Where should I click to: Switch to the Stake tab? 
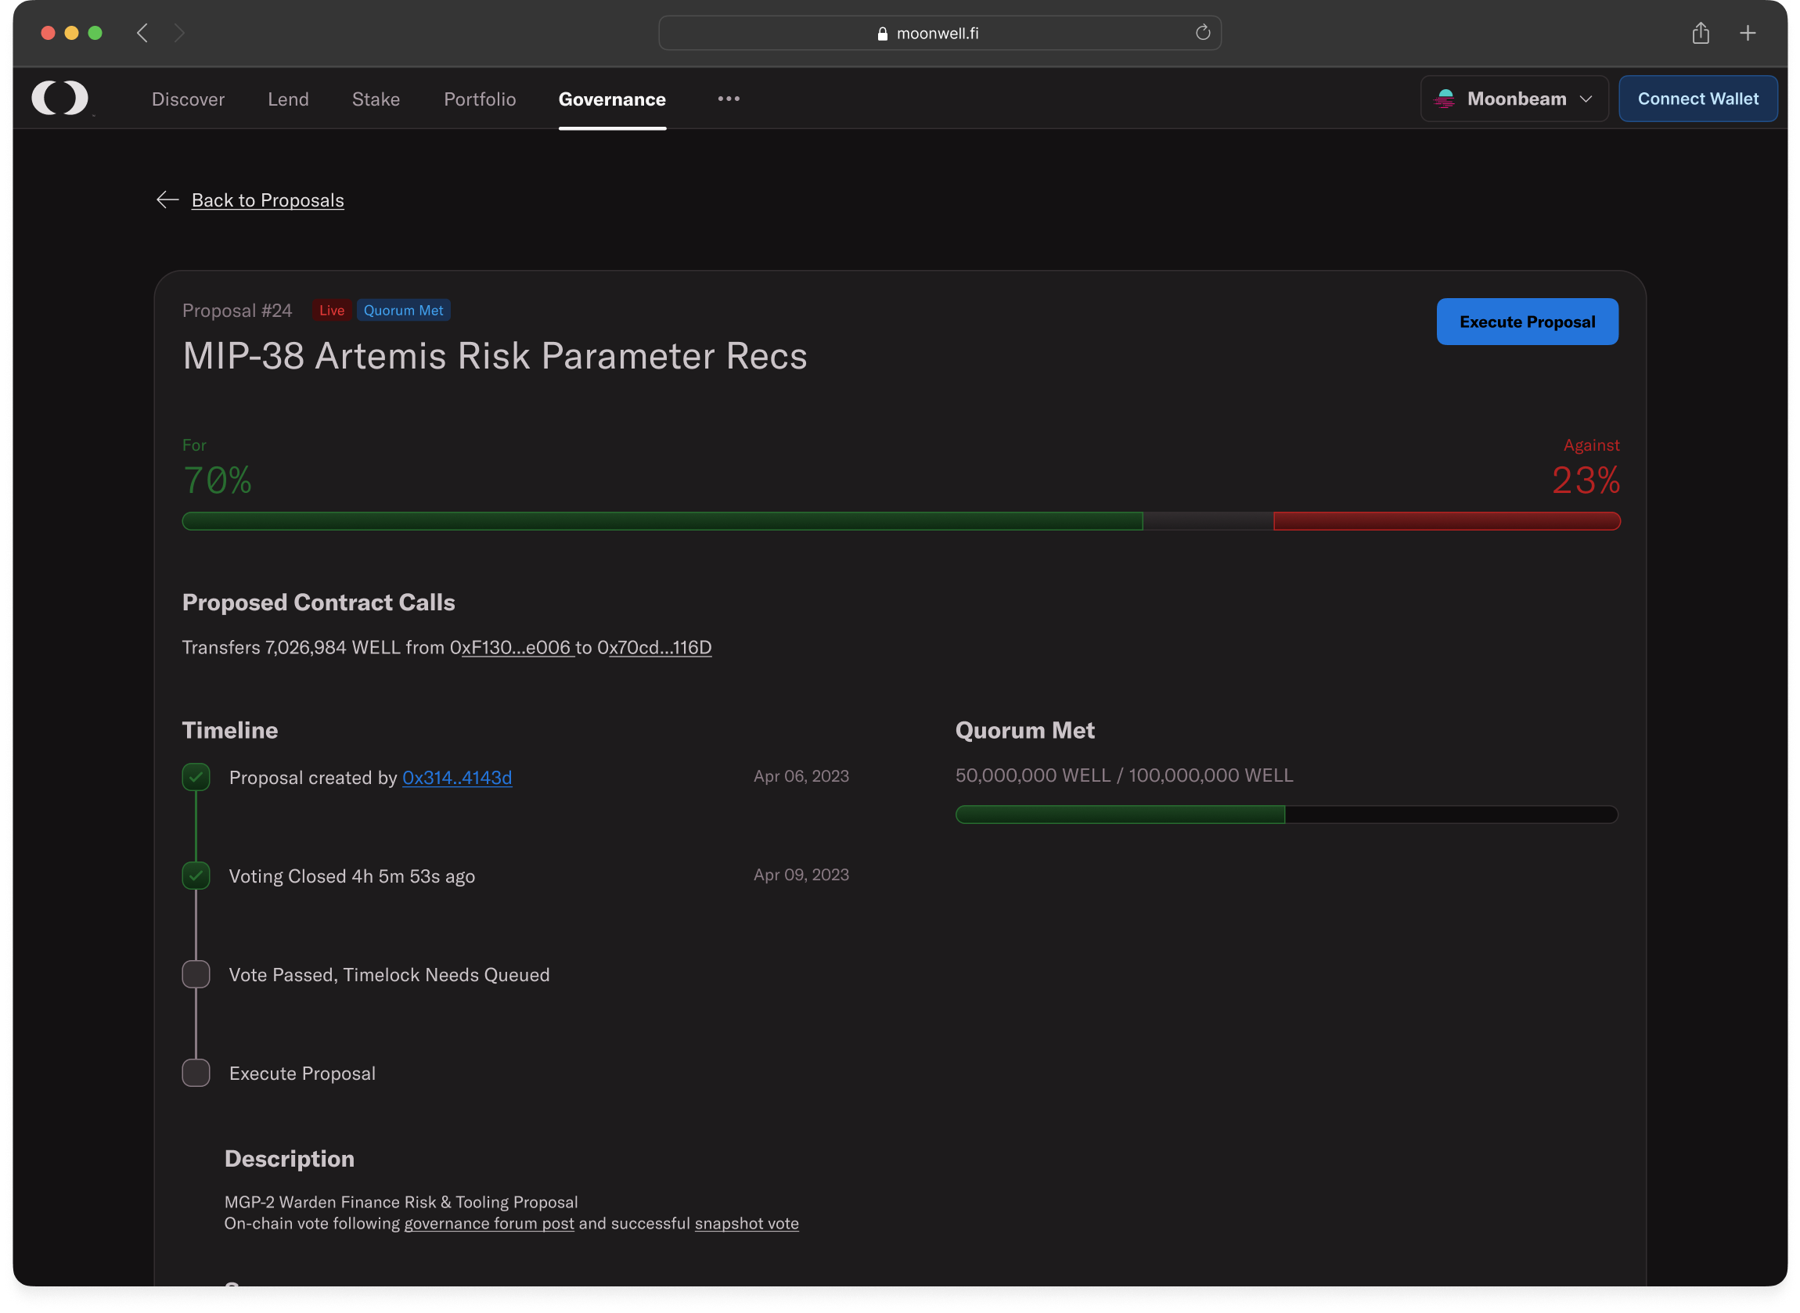[376, 99]
